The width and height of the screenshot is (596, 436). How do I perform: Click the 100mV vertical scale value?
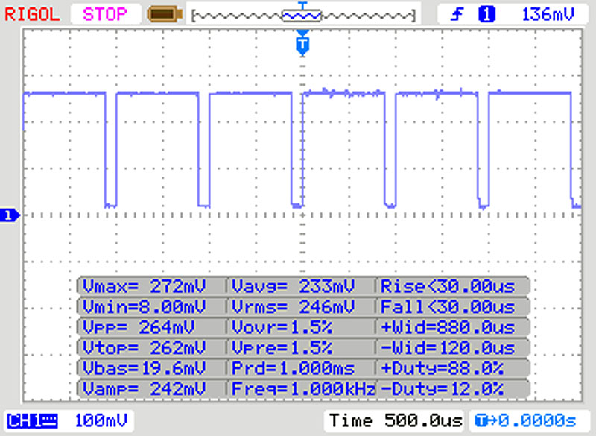point(101,421)
